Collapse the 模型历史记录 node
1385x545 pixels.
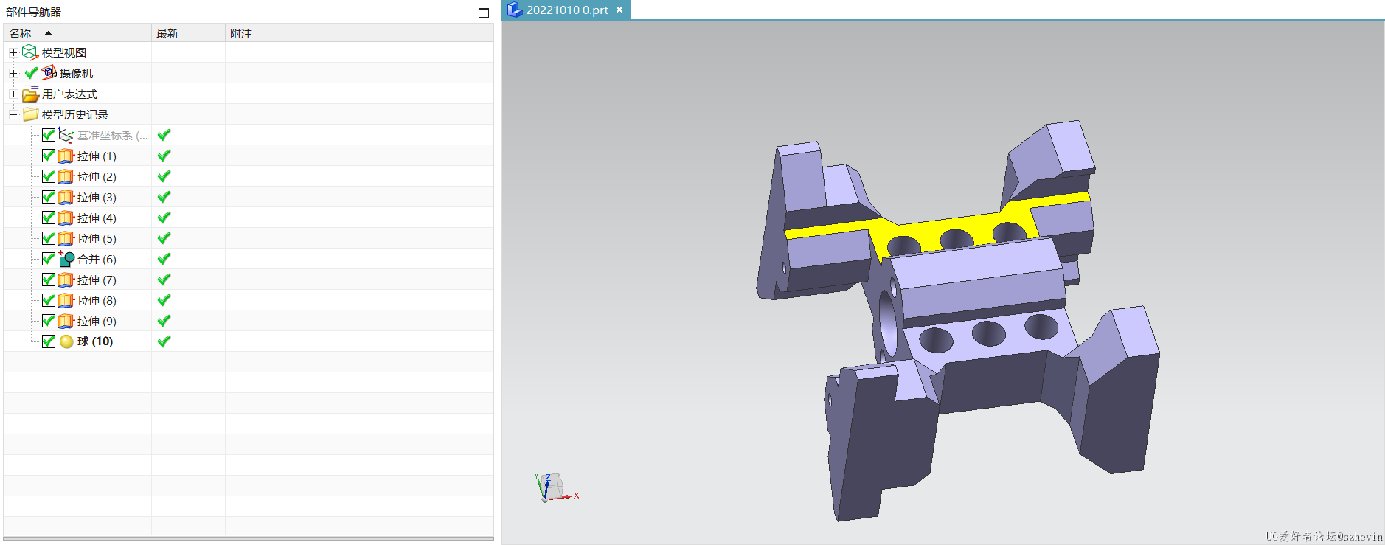[x=13, y=114]
